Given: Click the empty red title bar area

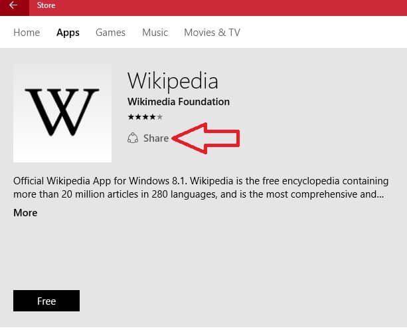Looking at the screenshot, I should pos(231,8).
